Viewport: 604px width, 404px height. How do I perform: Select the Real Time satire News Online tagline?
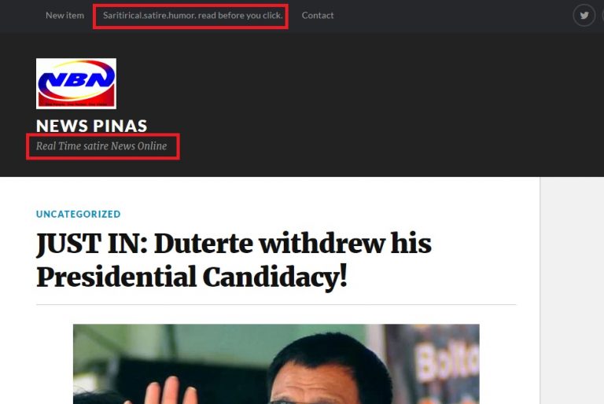[101, 146]
